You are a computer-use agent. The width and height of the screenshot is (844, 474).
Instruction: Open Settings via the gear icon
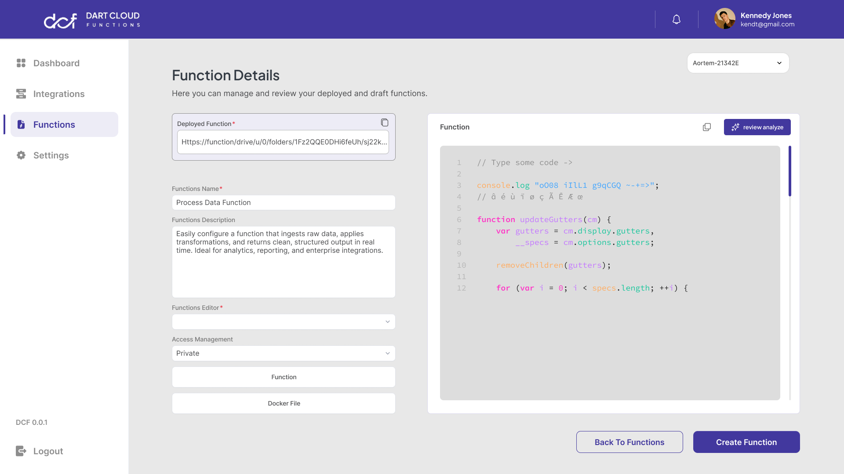[x=21, y=155]
